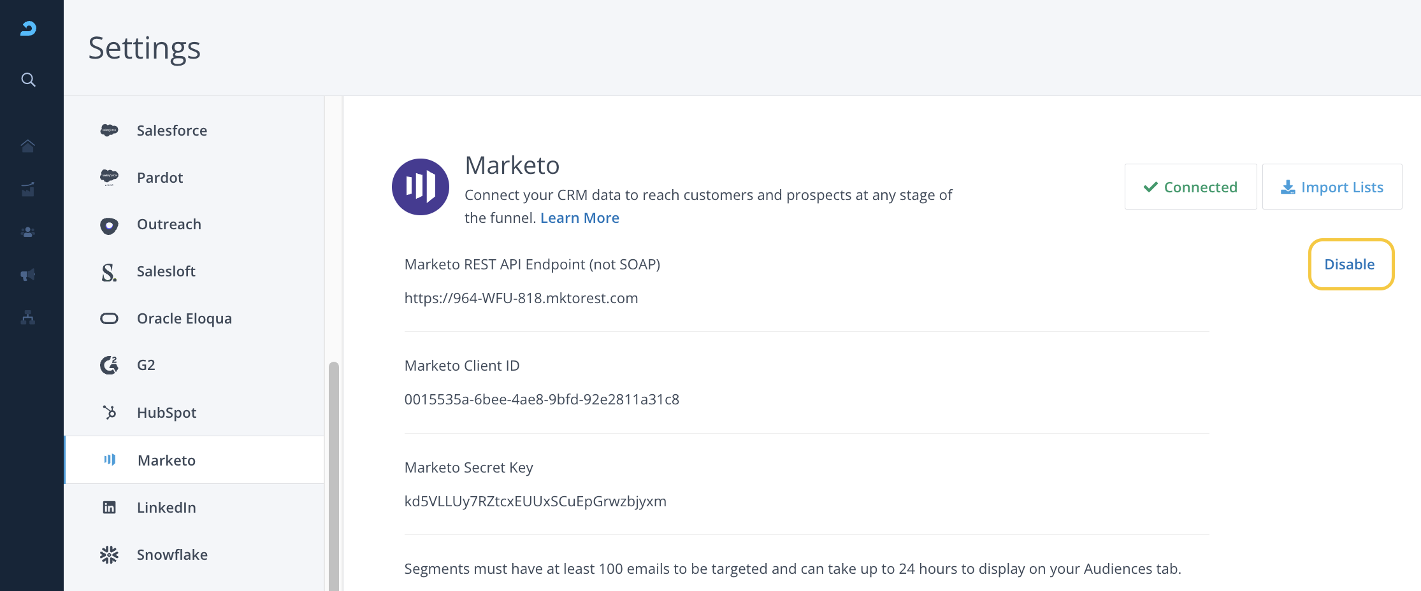Click the Oracle Eloqua oval icon
Viewport: 1421px width, 591px height.
pos(109,318)
